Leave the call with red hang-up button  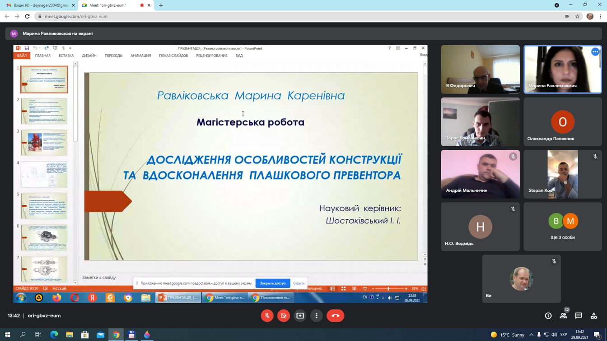(x=335, y=316)
